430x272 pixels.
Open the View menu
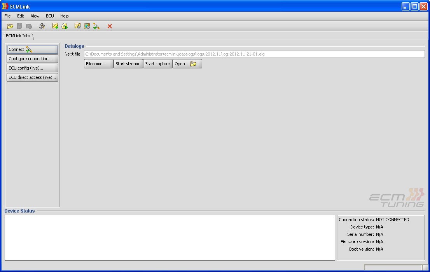pos(35,16)
